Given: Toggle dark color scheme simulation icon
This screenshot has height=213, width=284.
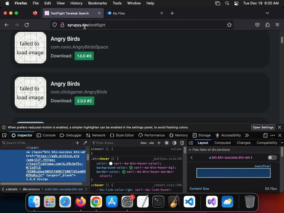Looking at the screenshot, I should [x=174, y=143].
